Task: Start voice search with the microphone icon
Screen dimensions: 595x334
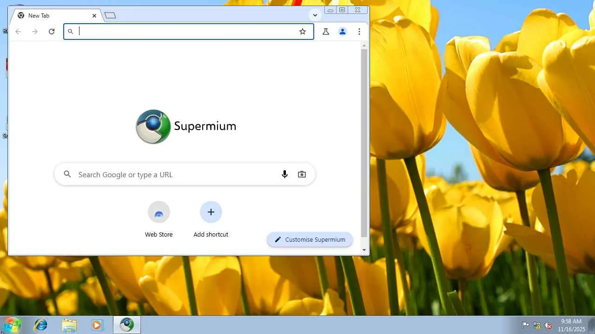Action: tap(285, 174)
